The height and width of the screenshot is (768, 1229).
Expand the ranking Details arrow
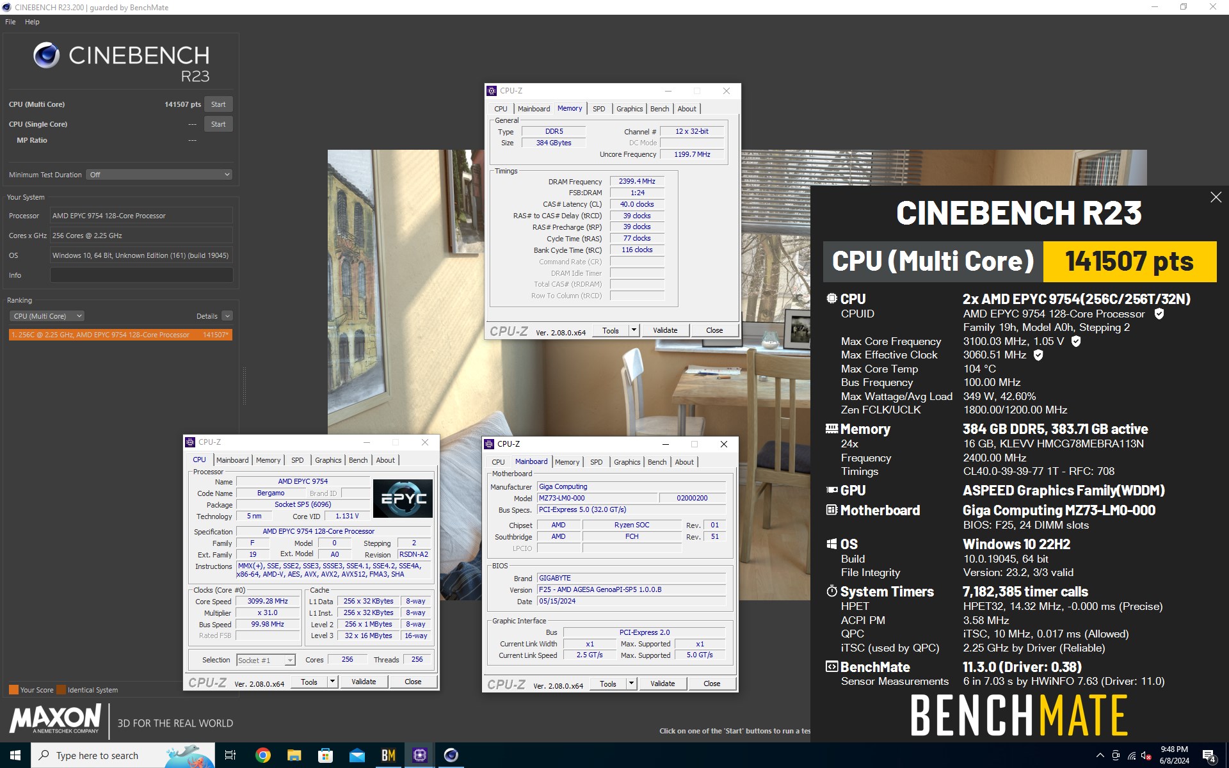[227, 316]
